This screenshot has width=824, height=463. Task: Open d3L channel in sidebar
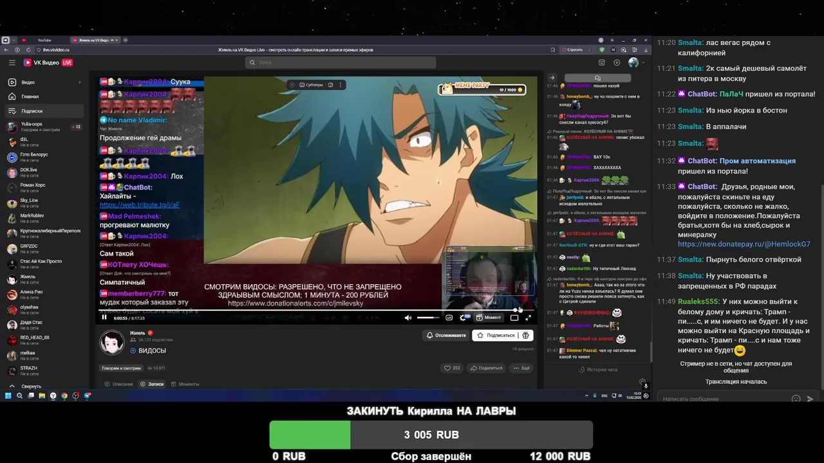click(44, 141)
